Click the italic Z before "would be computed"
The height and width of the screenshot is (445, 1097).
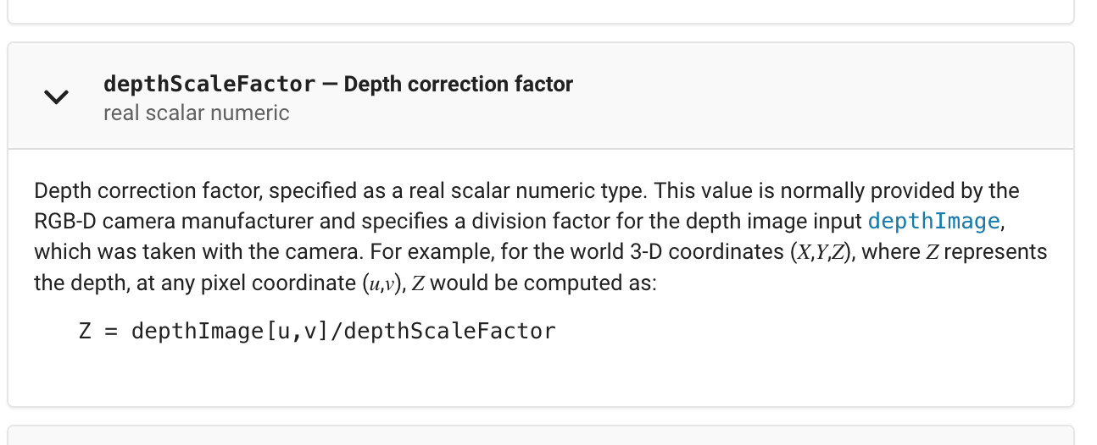point(418,283)
